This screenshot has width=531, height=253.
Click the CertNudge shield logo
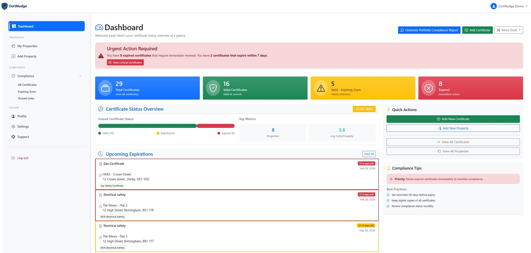click(x=5, y=6)
